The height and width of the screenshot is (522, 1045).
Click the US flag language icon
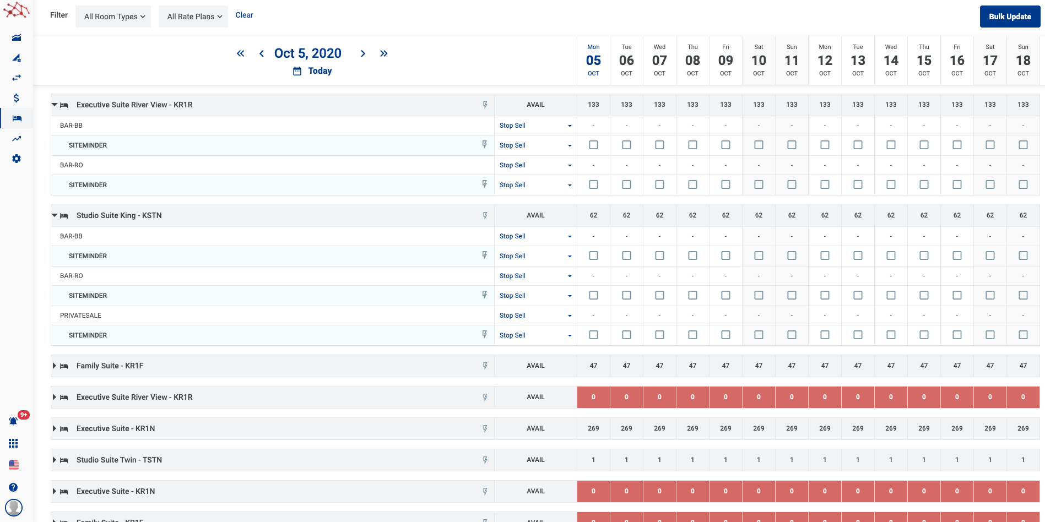[x=13, y=465]
